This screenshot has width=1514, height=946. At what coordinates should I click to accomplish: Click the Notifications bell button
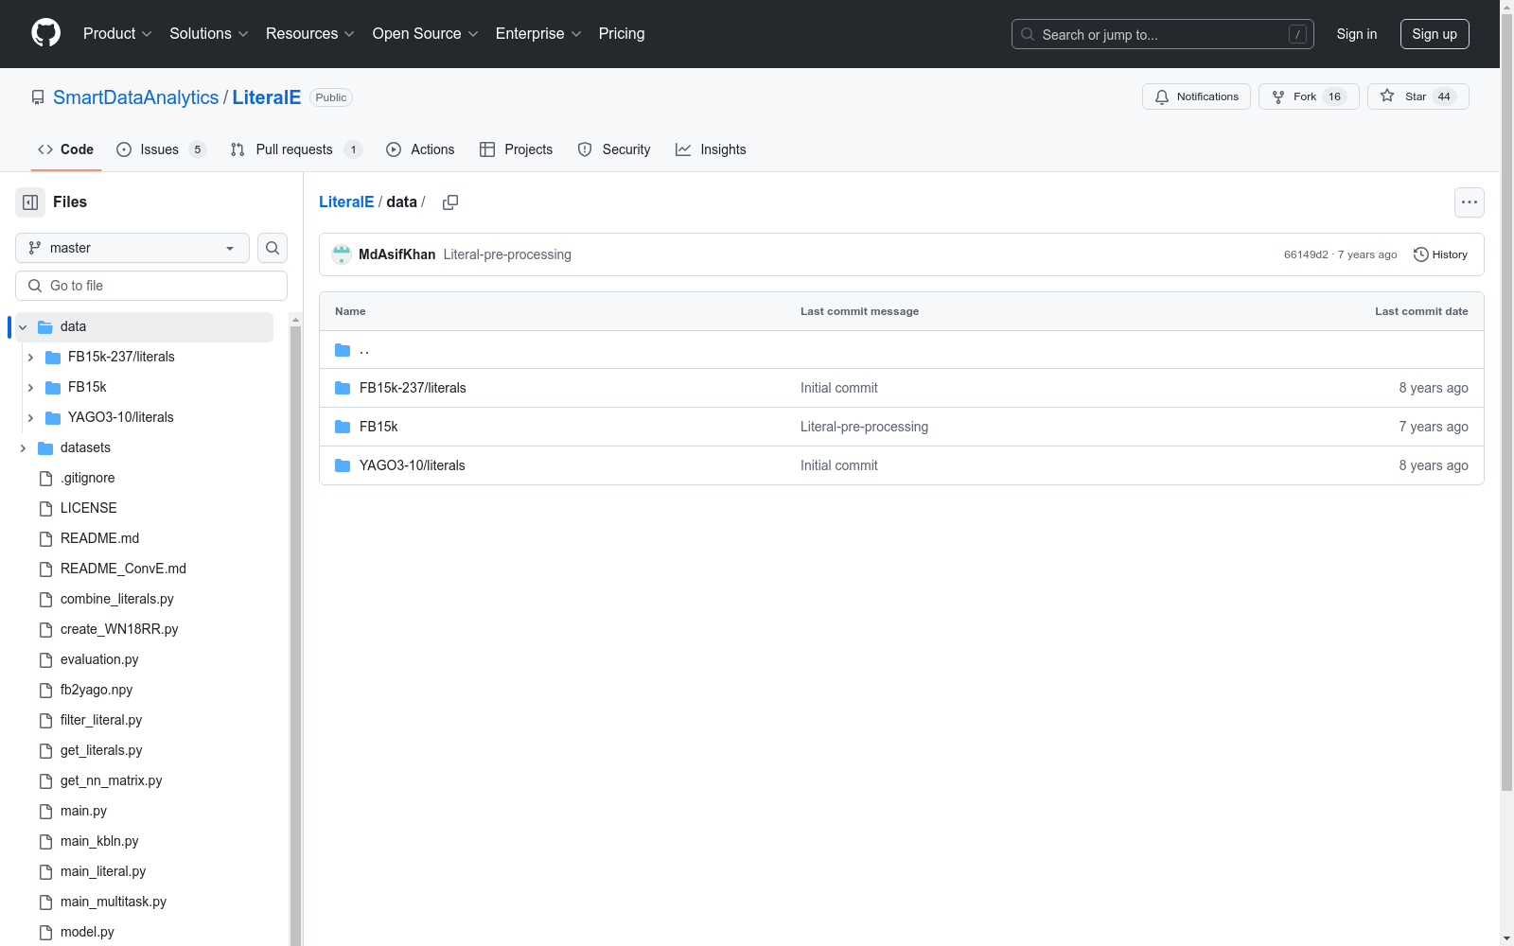(x=1196, y=96)
